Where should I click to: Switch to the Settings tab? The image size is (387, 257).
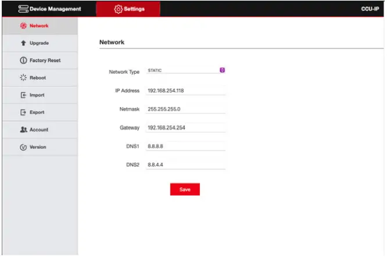(128, 9)
